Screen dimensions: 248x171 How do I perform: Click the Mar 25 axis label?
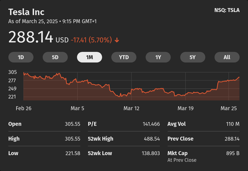click(229, 108)
